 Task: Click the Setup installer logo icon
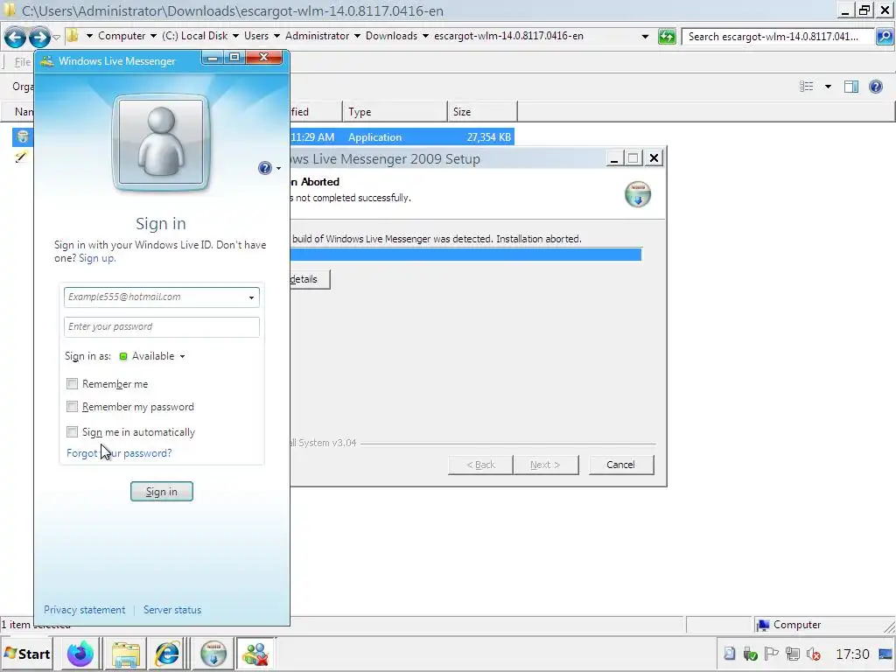click(x=638, y=193)
